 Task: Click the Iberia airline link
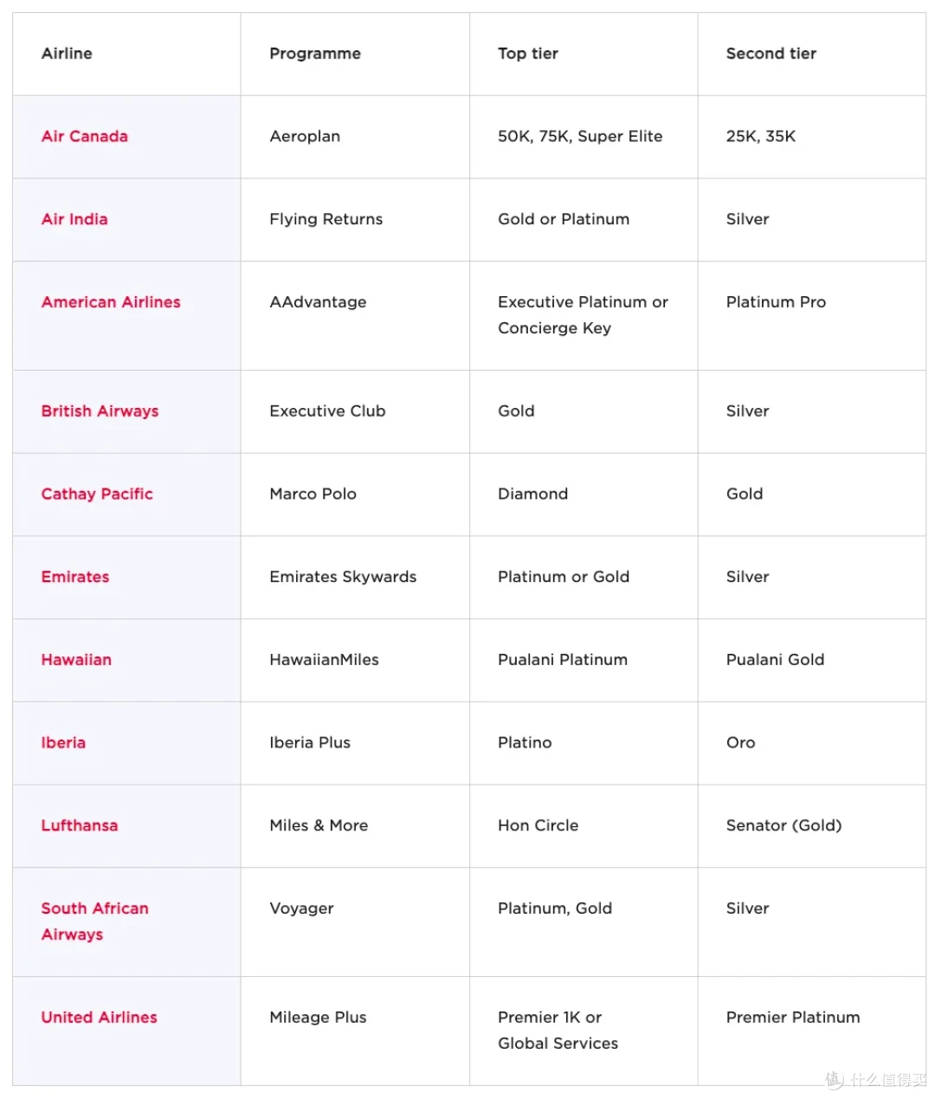[63, 742]
